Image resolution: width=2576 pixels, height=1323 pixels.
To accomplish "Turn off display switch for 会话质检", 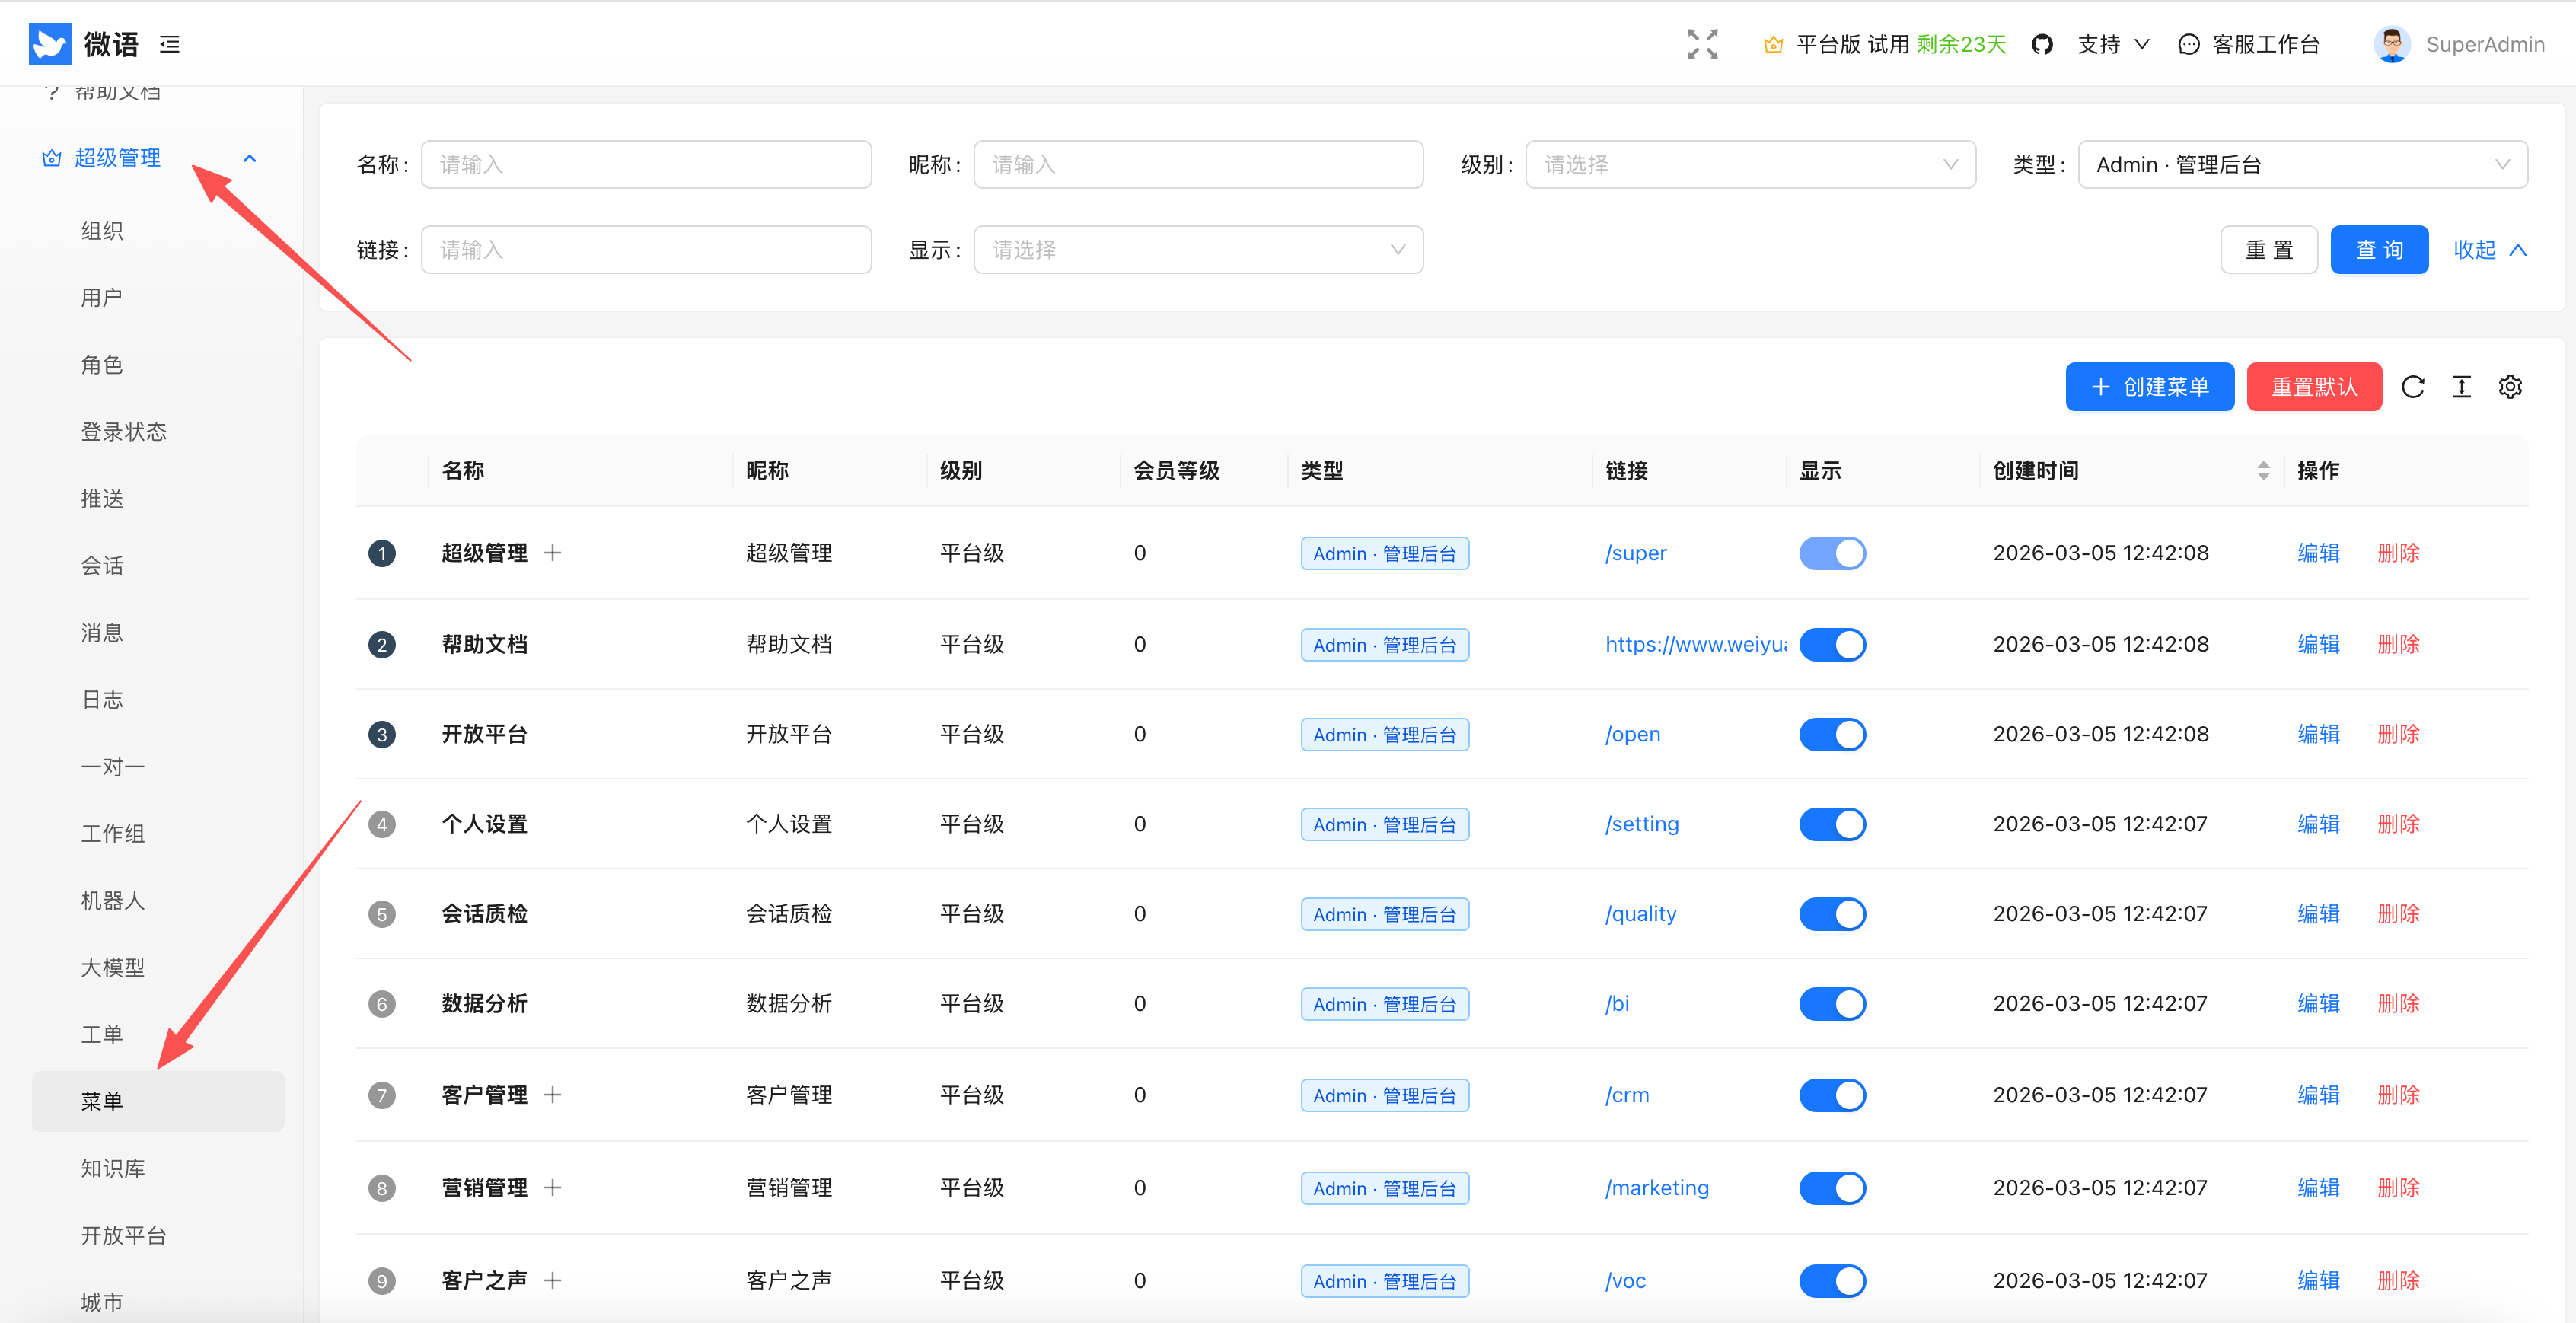I will (x=1832, y=914).
